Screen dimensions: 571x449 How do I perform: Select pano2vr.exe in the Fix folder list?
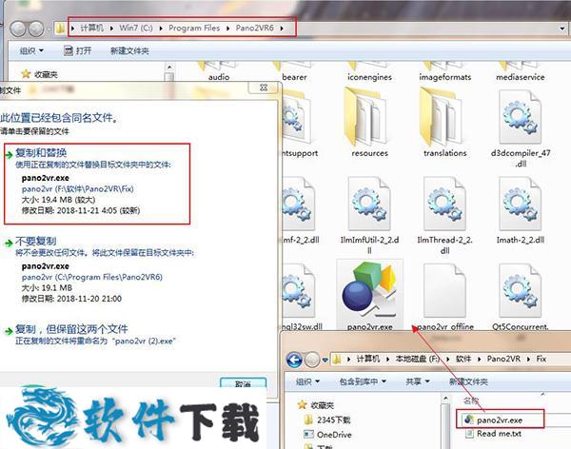500,420
